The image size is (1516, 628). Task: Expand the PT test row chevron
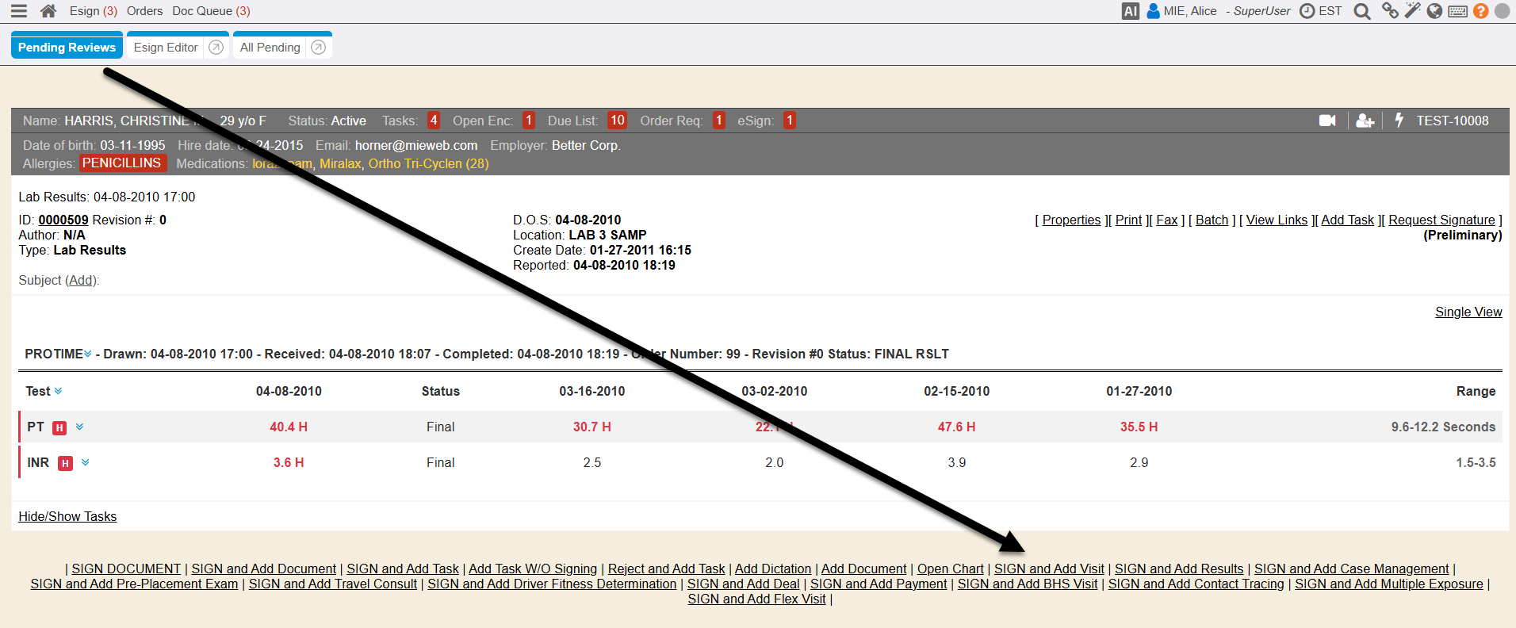click(80, 427)
